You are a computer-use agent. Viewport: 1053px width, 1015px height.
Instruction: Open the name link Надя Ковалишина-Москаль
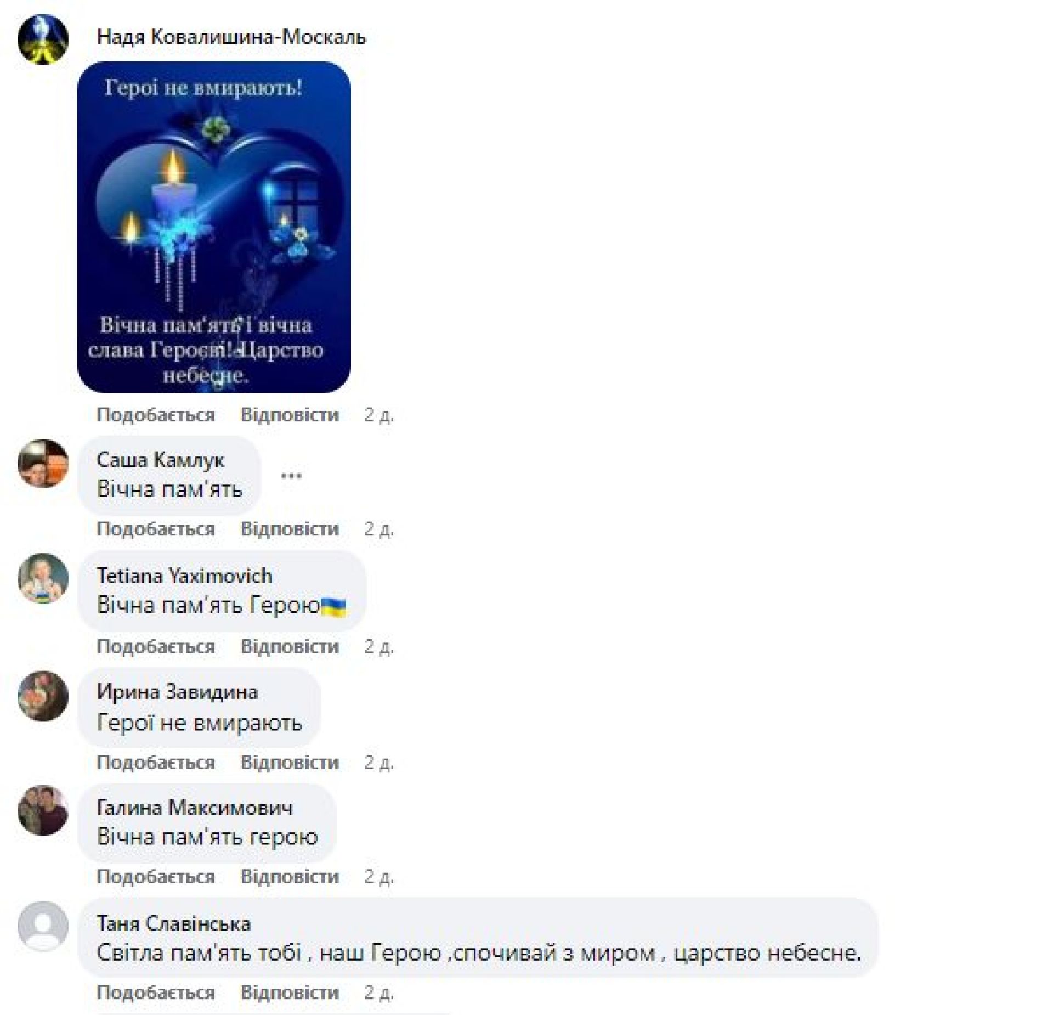click(x=231, y=37)
